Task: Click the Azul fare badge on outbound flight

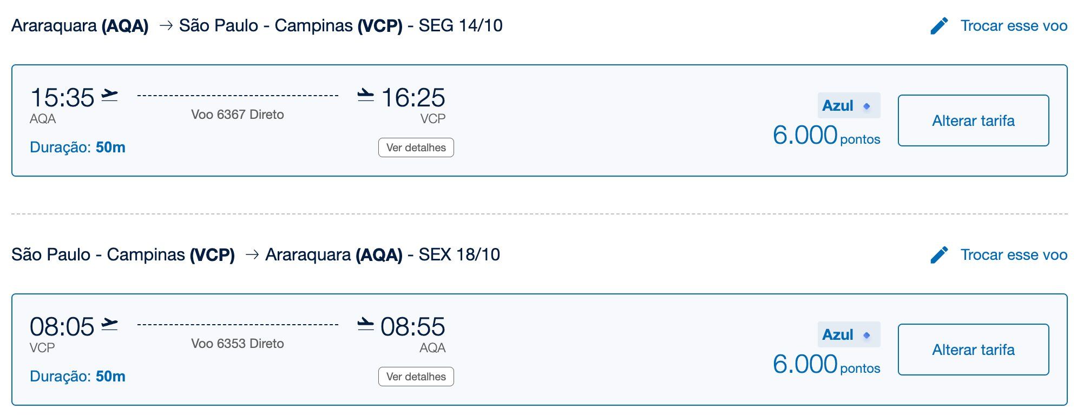Action: click(x=849, y=105)
